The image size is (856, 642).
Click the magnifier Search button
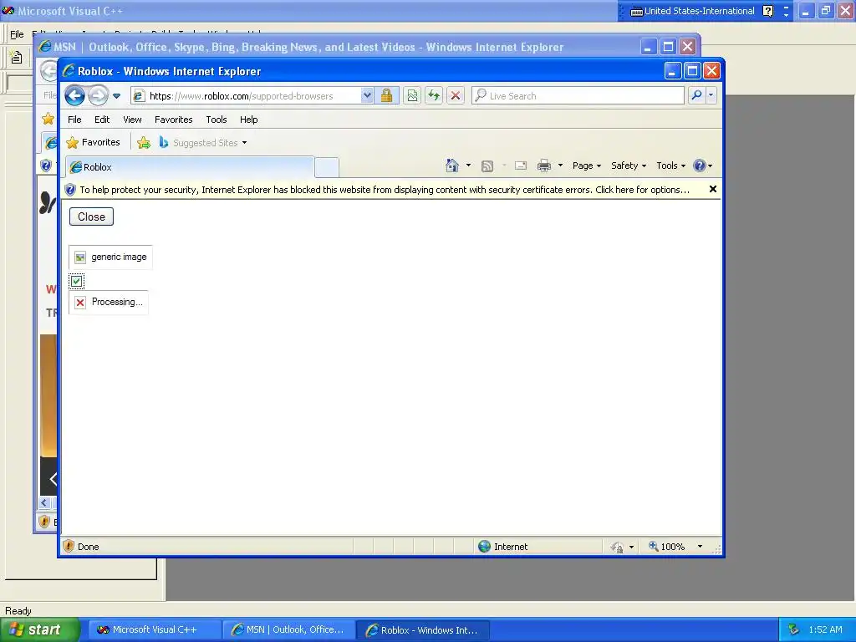pos(696,95)
